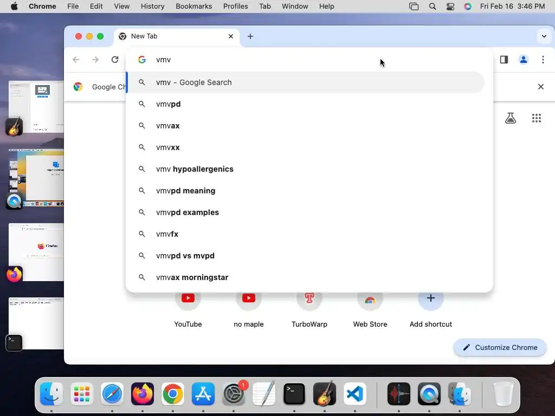Open Visual Studio Code from the Dock
Screen dimensions: 555x416
pos(355,394)
